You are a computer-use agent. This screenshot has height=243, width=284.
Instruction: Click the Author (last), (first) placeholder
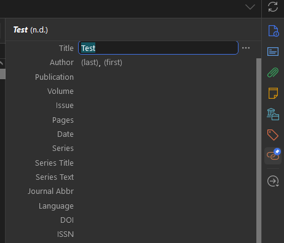pos(101,63)
